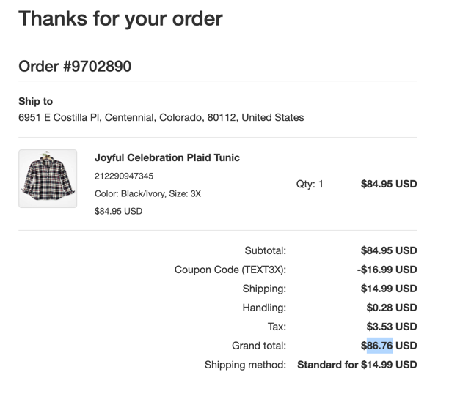460x394 pixels.
Task: Click the $0.28 USD handling amount
Action: click(x=392, y=308)
